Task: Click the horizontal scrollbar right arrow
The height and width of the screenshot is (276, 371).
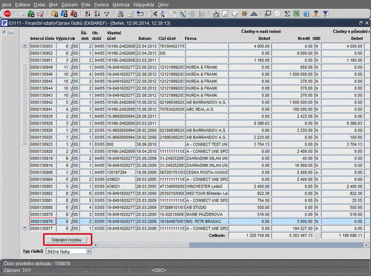Action: pyautogui.click(x=366, y=245)
